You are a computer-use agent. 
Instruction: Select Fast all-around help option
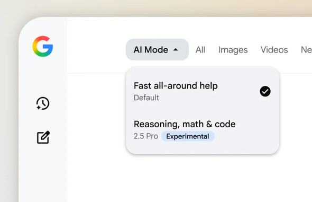(x=203, y=91)
